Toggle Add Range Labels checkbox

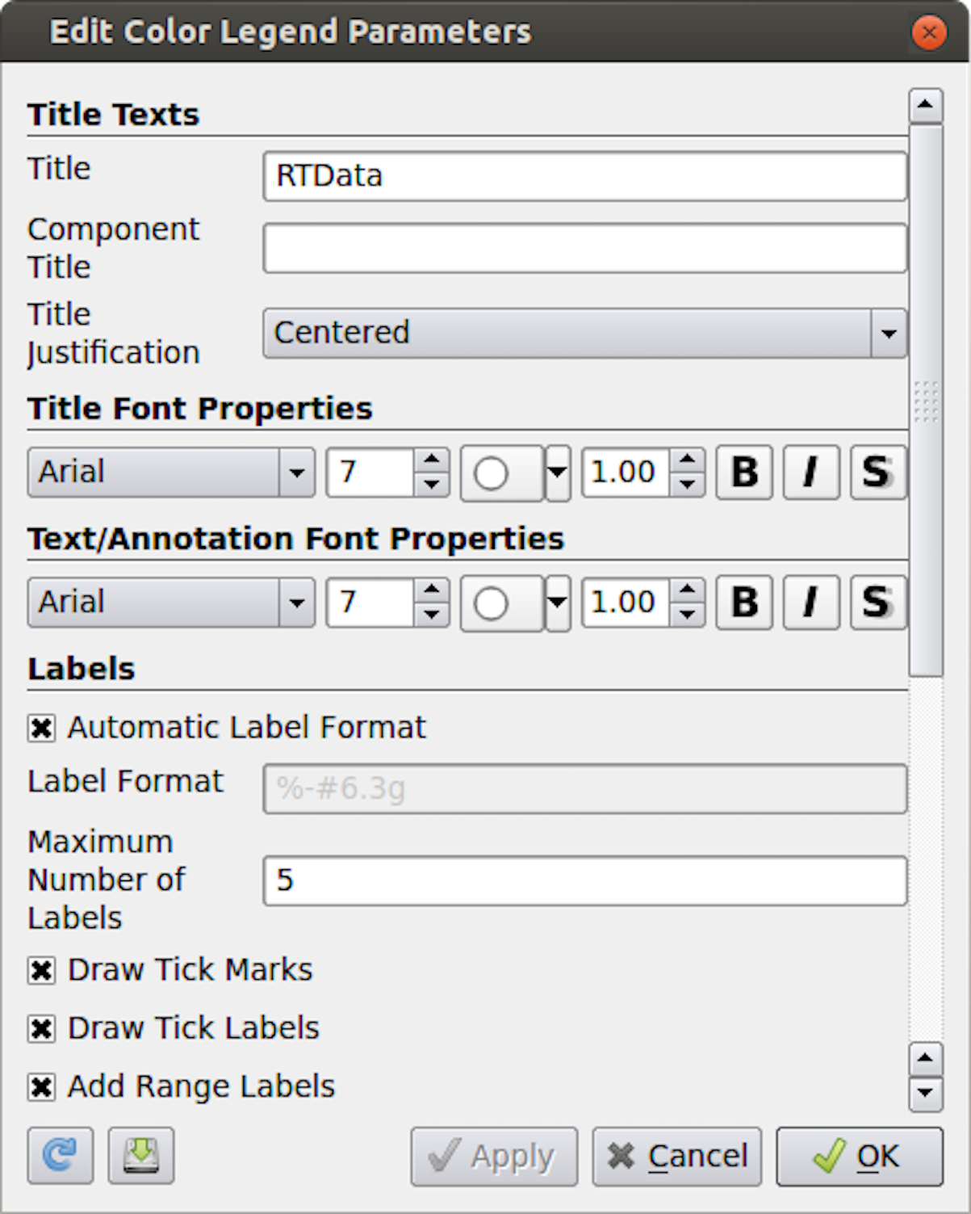[41, 1087]
